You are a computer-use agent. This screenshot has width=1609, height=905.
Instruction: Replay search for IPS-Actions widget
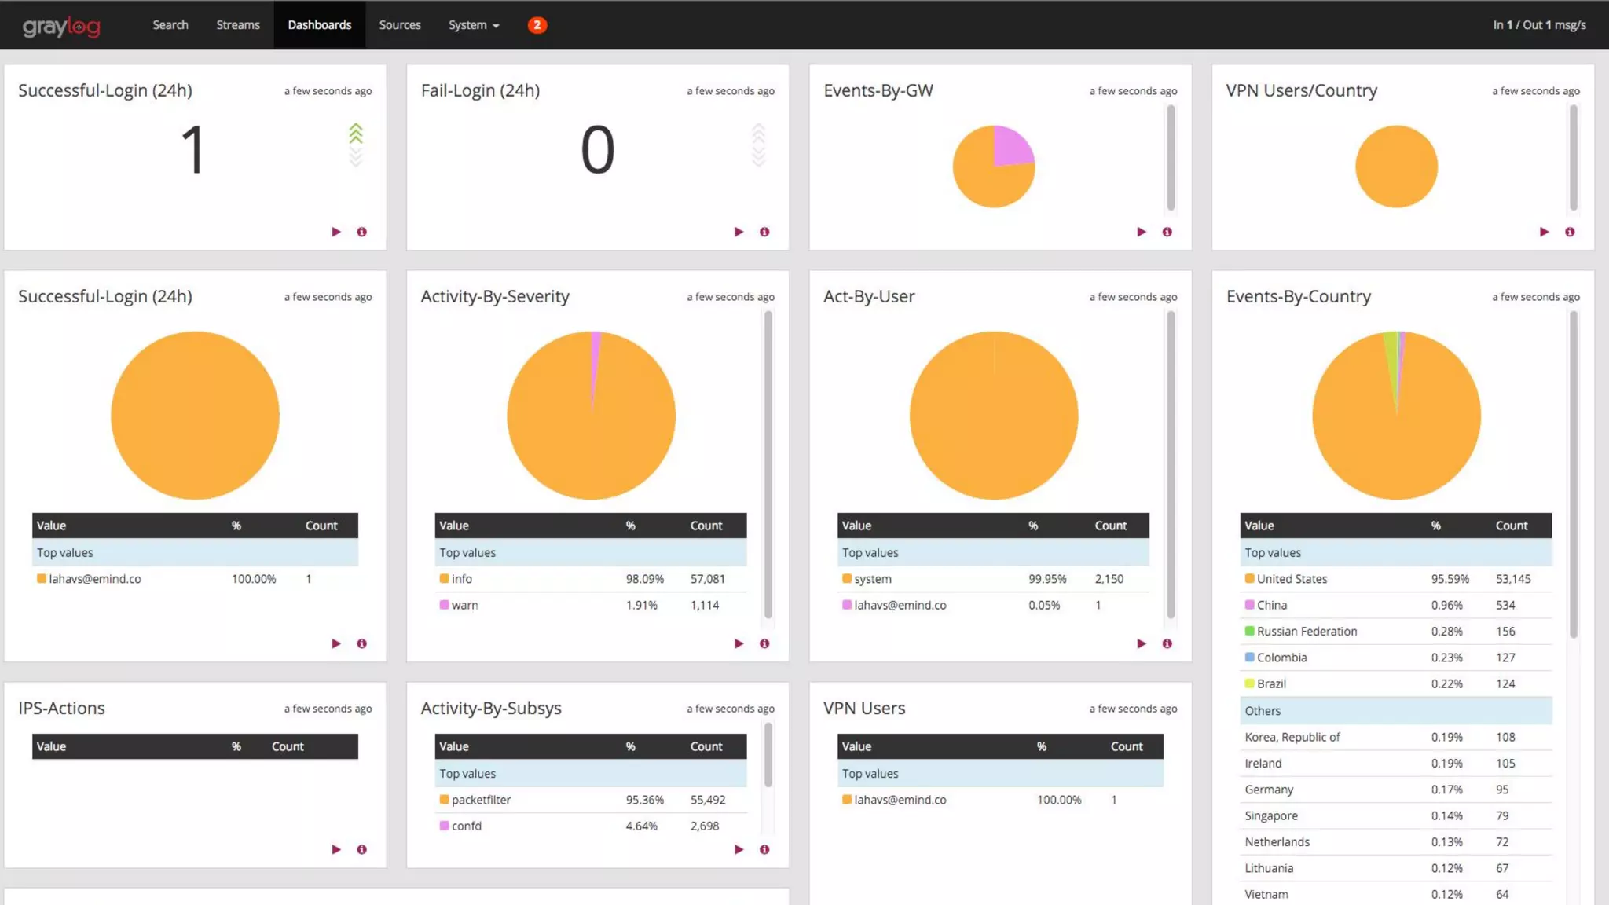tap(336, 849)
